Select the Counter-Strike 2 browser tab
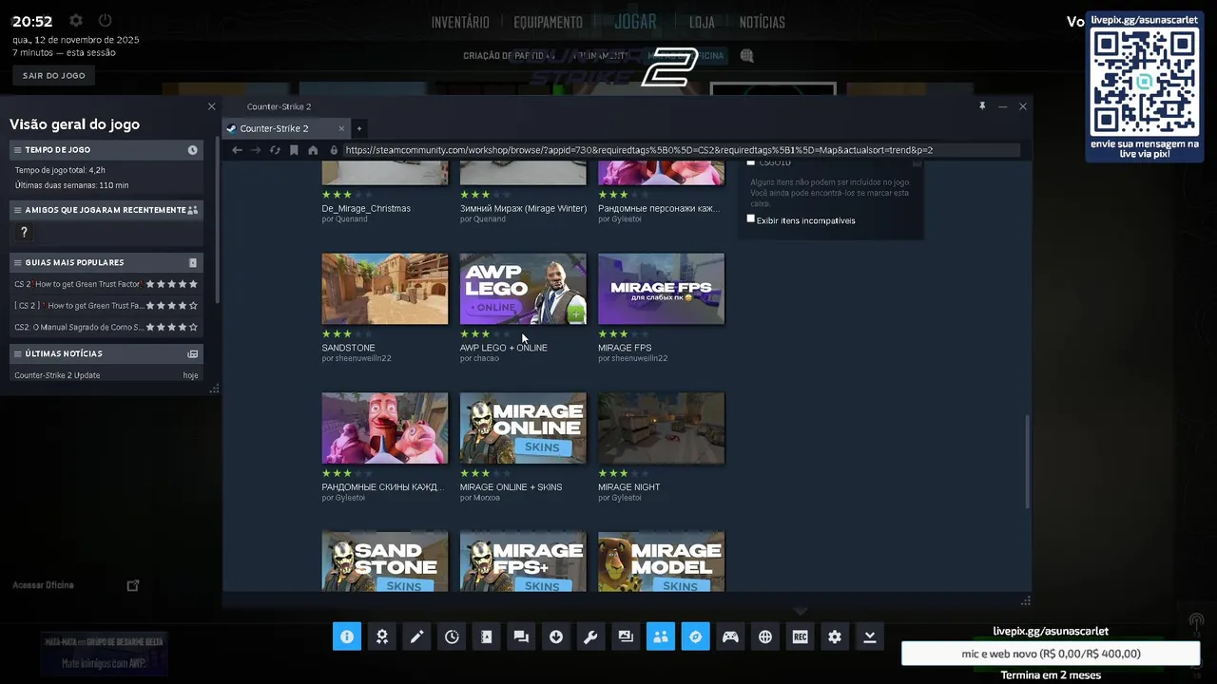The image size is (1217, 684). pos(286,128)
